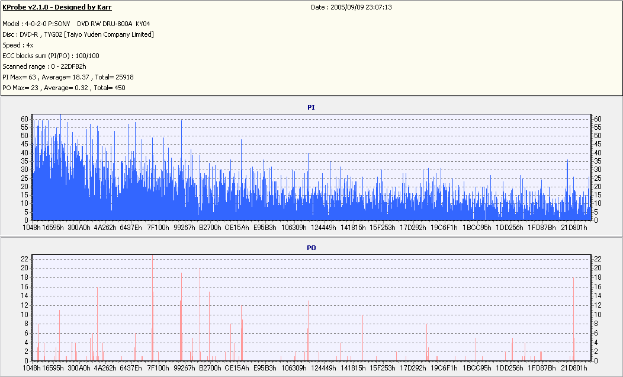Click the B2700h label under the PO chart

(x=210, y=368)
